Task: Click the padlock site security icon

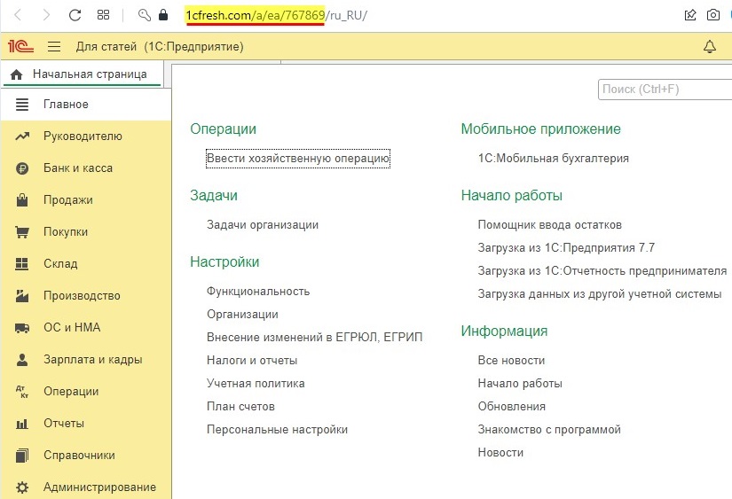Action: click(x=163, y=15)
